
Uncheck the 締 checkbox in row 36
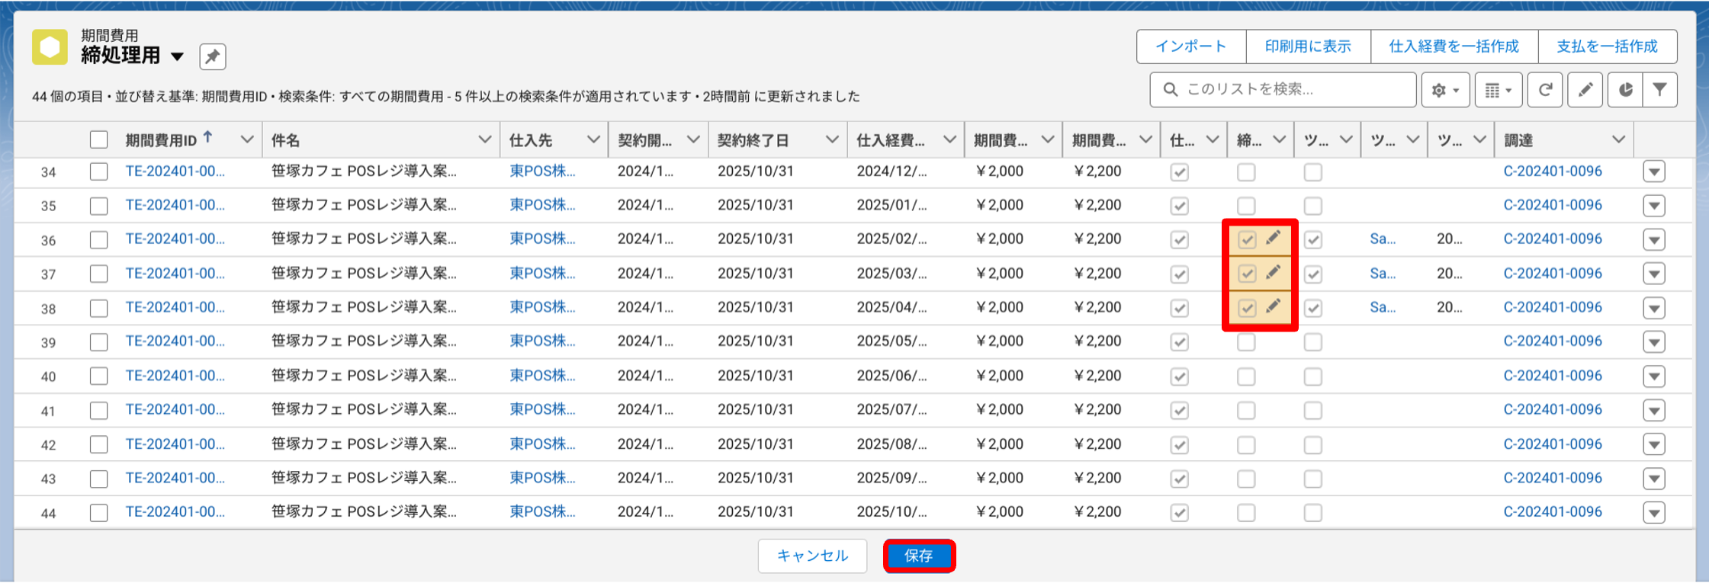pyautogui.click(x=1246, y=240)
